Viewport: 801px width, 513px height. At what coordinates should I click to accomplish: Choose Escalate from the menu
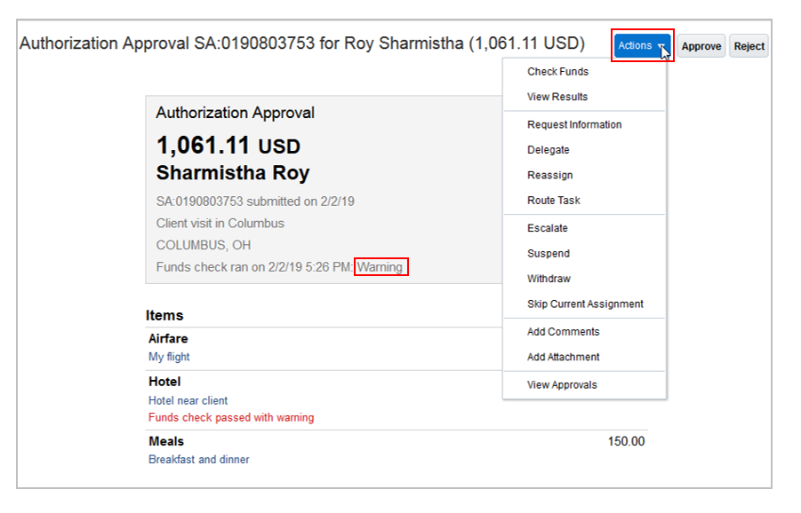tap(548, 228)
